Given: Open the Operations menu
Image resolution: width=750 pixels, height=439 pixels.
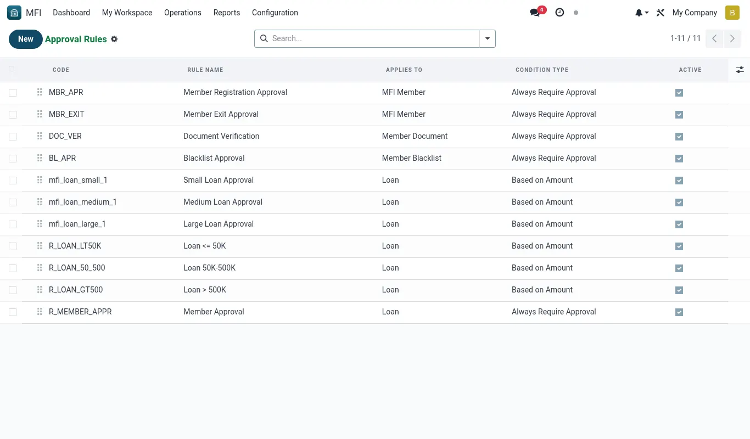Looking at the screenshot, I should (x=183, y=13).
